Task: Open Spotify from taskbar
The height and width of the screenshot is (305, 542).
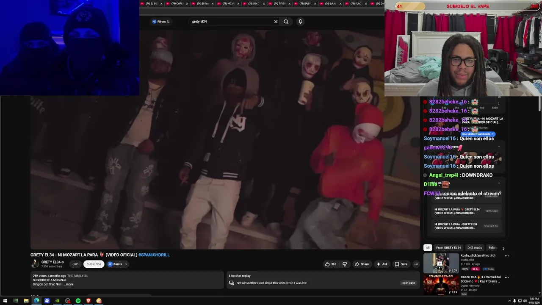Action: tap(78, 301)
